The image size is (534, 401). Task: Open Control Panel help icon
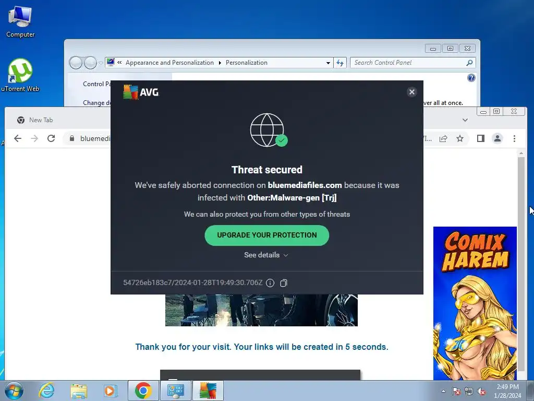pyautogui.click(x=471, y=78)
